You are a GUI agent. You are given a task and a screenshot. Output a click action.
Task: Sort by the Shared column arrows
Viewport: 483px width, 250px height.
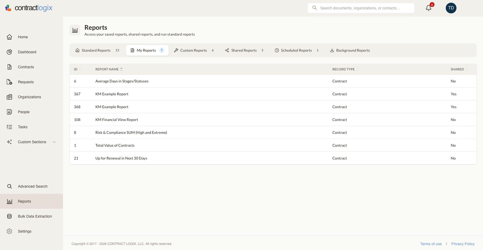(x=466, y=69)
